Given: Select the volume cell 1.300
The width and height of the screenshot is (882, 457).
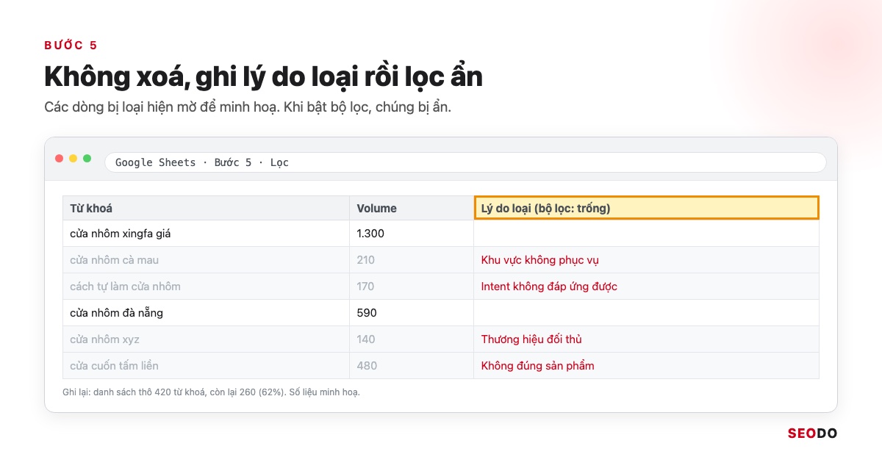Looking at the screenshot, I should tap(412, 234).
